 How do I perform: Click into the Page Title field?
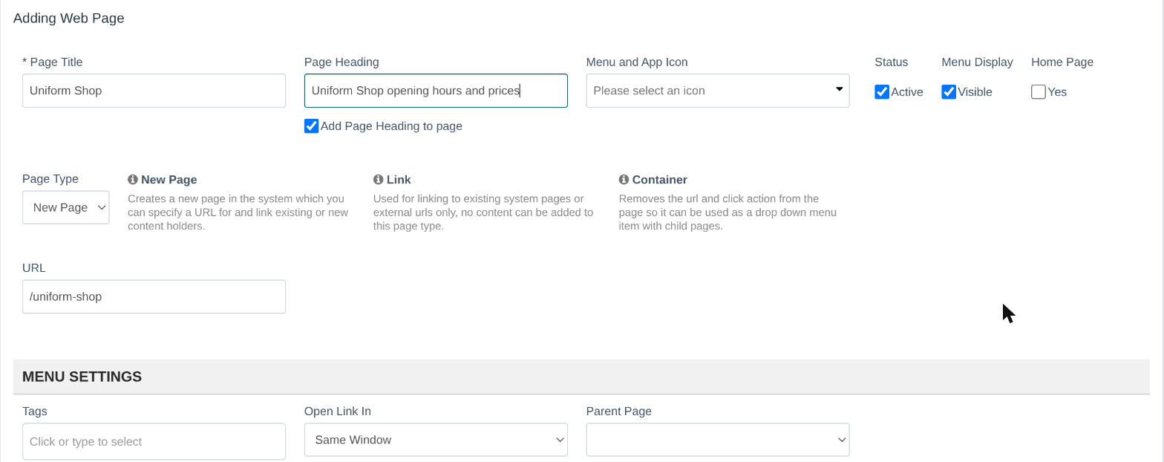pos(154,91)
